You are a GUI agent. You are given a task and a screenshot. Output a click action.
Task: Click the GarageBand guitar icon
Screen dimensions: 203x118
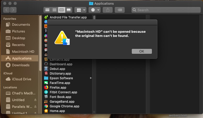tap(46, 101)
